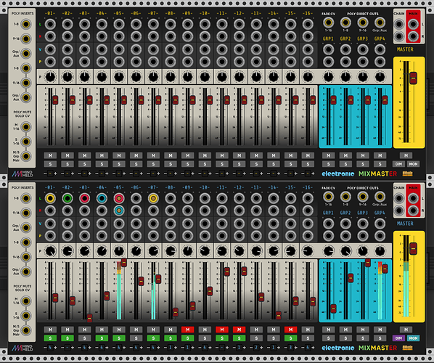This screenshot has width=434, height=363.
Task: Click MON button on the top mixer
Action: click(x=413, y=164)
